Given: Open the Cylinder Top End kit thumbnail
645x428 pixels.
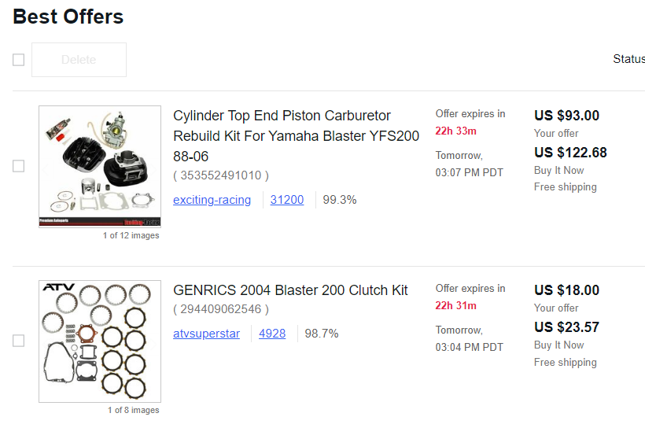Looking at the screenshot, I should tap(100, 167).
